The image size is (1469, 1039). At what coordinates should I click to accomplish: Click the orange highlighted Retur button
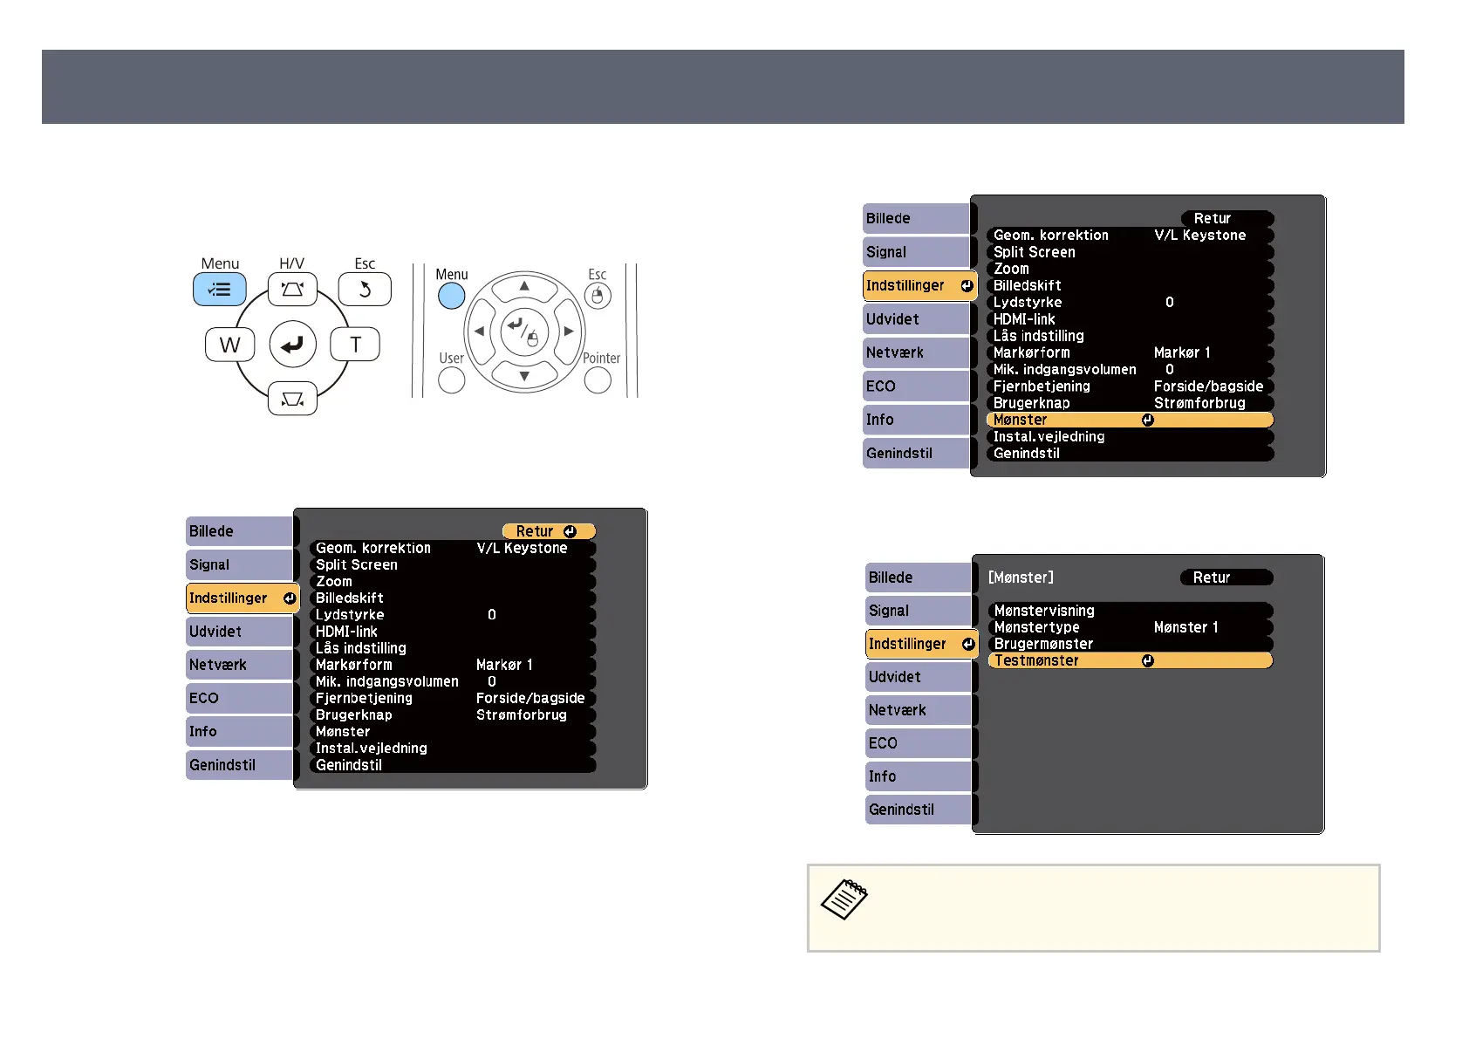(x=548, y=531)
